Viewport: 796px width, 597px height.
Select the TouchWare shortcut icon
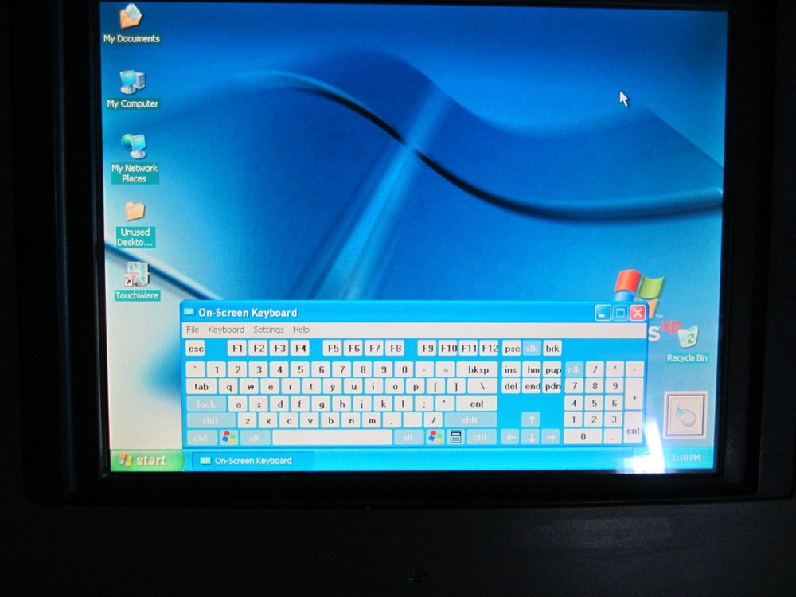point(137,281)
